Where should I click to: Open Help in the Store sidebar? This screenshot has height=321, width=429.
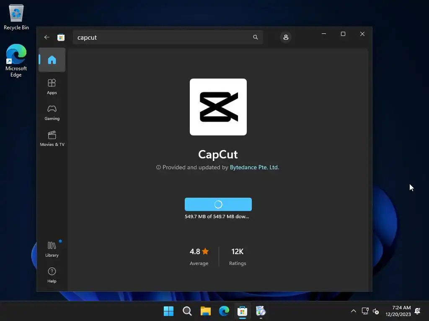click(x=52, y=275)
